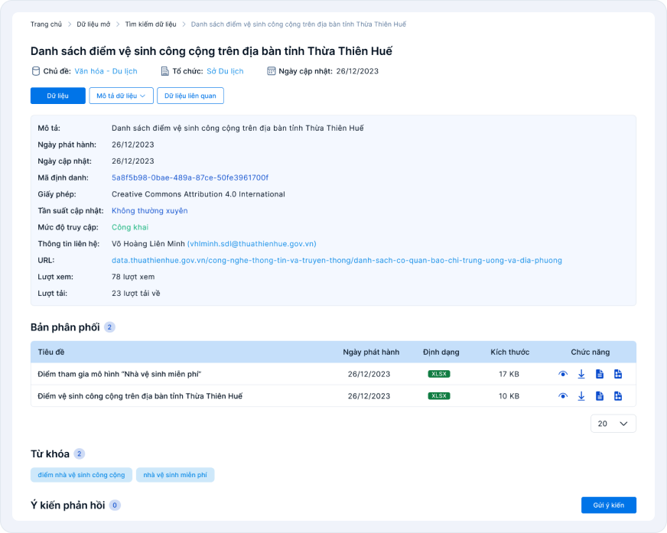This screenshot has height=533, width=667.
Task: Click the vhlminh.sdl@thuathienhue.gov.vn email link
Action: pos(252,244)
